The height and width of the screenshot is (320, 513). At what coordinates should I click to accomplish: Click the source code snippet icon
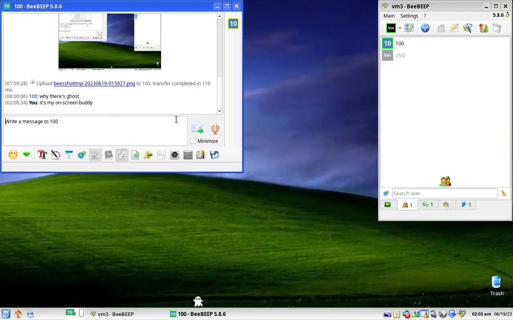click(162, 155)
